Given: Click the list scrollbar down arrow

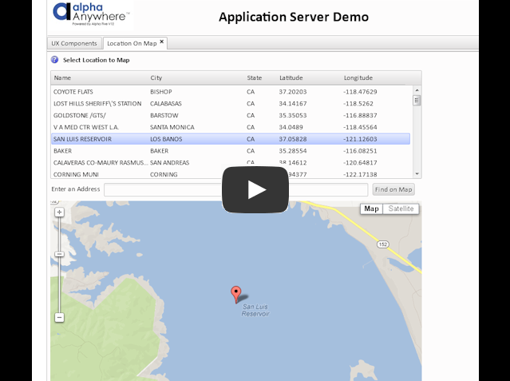Looking at the screenshot, I should click(x=417, y=174).
